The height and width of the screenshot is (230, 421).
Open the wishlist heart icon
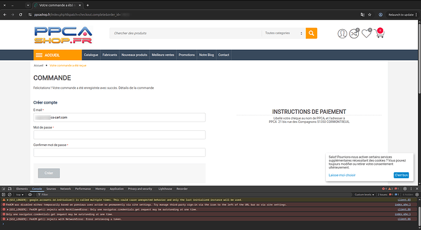[366, 33]
